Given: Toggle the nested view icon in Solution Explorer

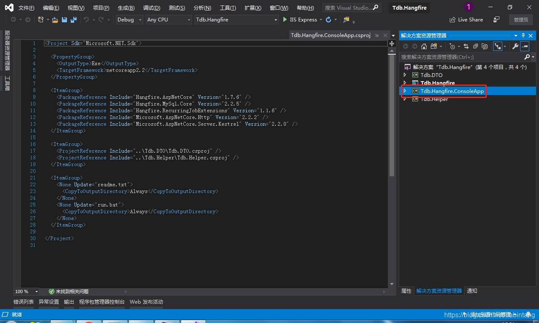Looking at the screenshot, I should pos(498,46).
